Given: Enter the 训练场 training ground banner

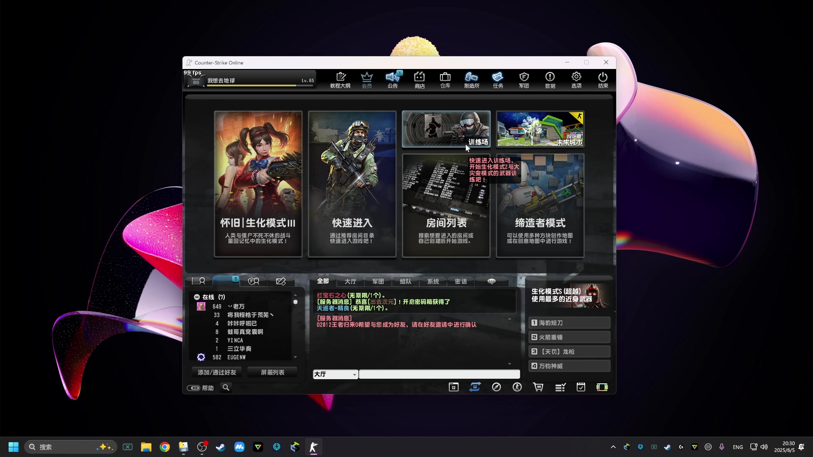Looking at the screenshot, I should [x=446, y=129].
